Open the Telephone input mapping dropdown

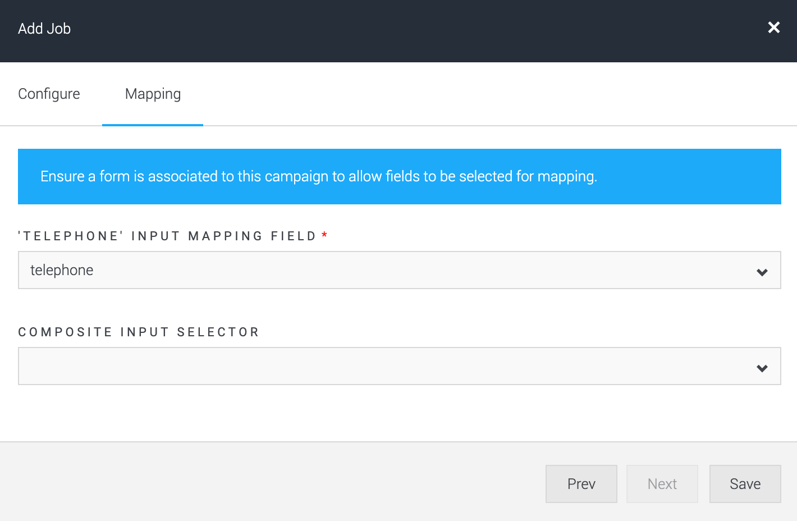point(398,270)
